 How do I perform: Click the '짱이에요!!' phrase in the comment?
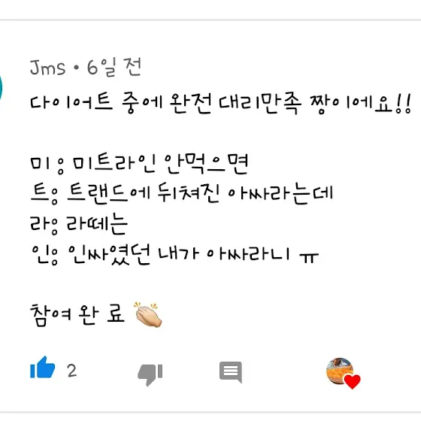(x=361, y=104)
